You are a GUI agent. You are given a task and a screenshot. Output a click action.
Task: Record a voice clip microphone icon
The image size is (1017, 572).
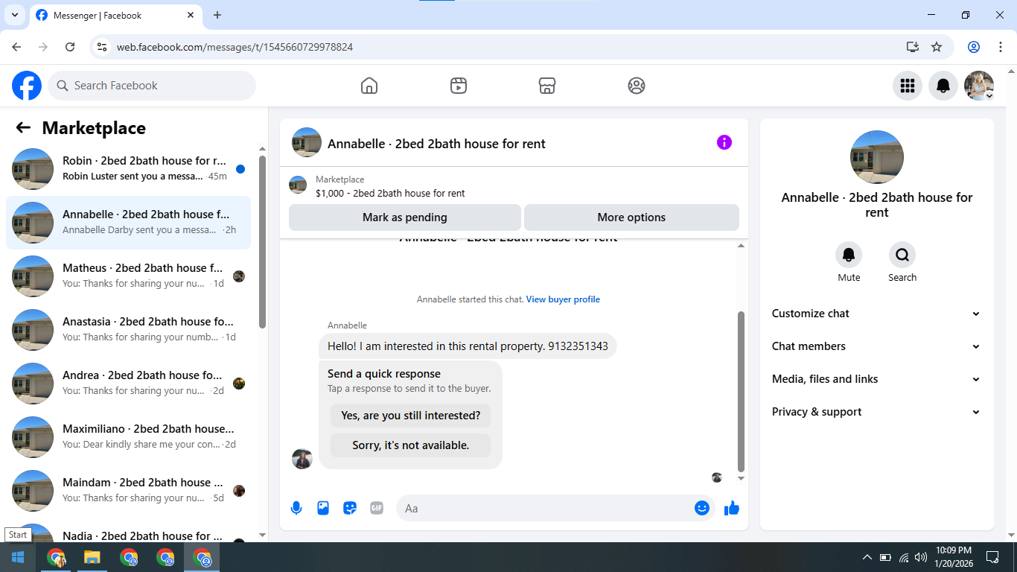pyautogui.click(x=296, y=508)
